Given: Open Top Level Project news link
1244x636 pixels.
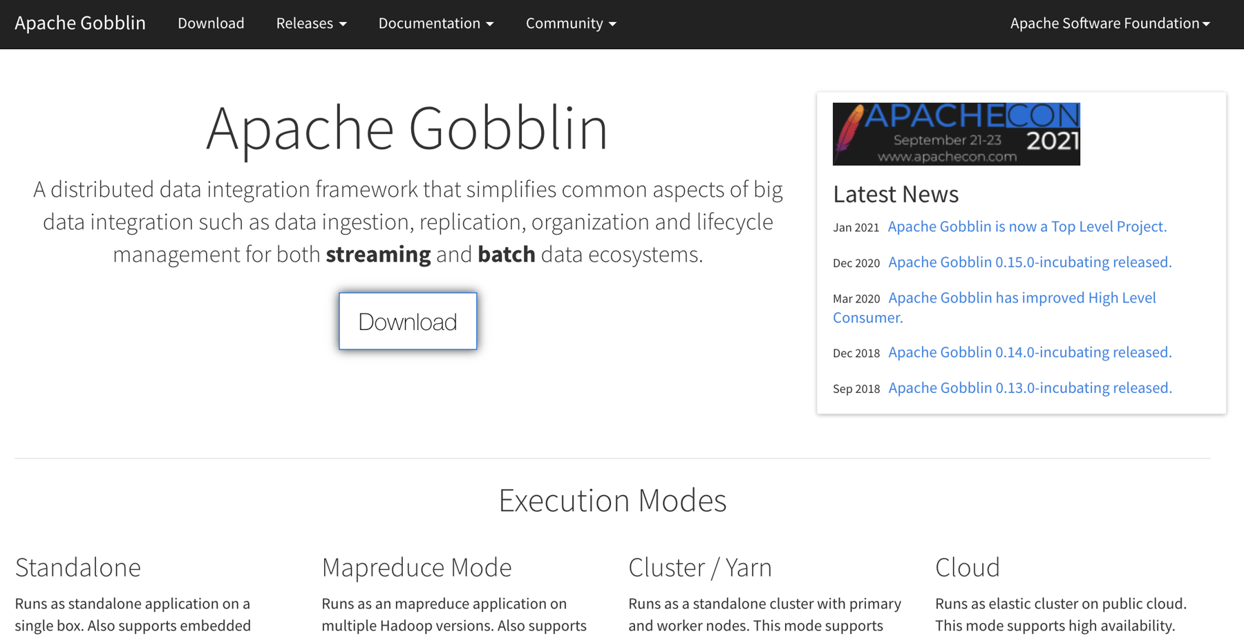Looking at the screenshot, I should tap(1027, 227).
